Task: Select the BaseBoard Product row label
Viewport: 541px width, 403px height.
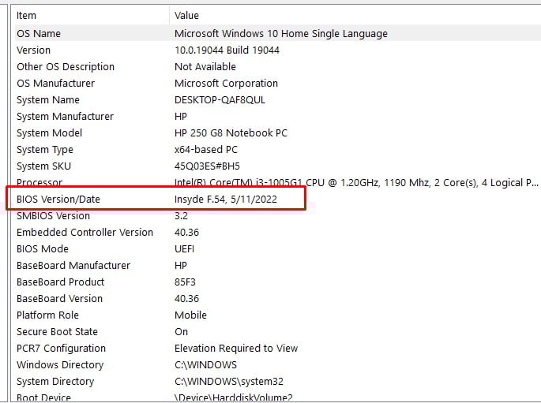Action: [x=60, y=282]
